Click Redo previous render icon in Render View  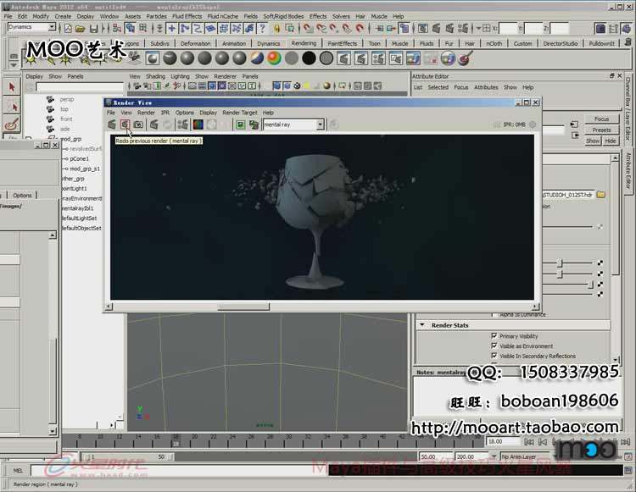[126, 124]
